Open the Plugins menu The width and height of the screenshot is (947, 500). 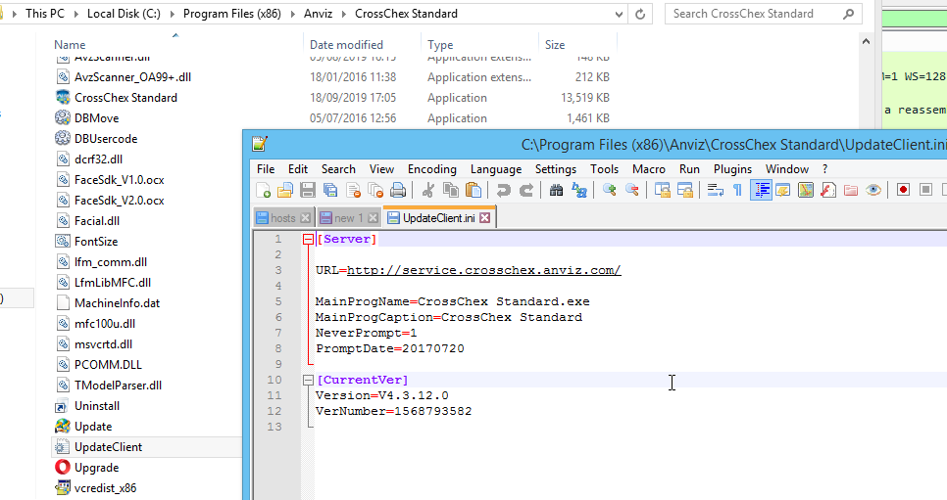pos(732,169)
